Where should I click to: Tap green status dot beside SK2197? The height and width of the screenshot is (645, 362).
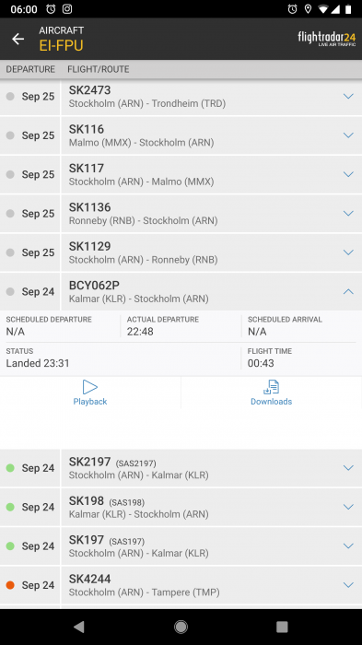pyautogui.click(x=10, y=468)
